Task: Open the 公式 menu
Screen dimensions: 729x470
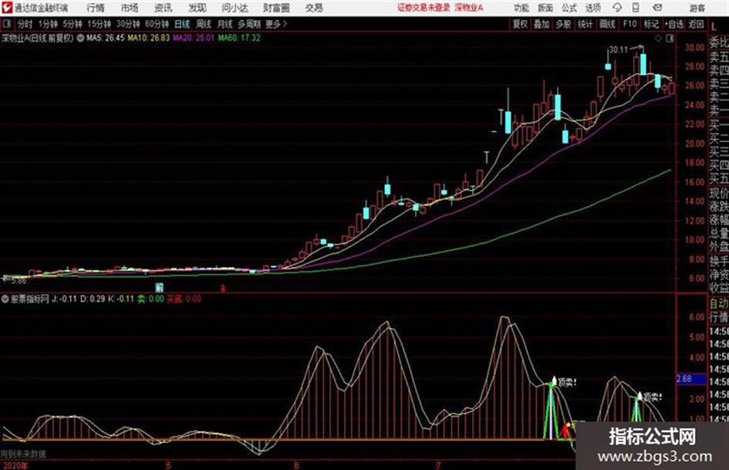Action: (569, 8)
